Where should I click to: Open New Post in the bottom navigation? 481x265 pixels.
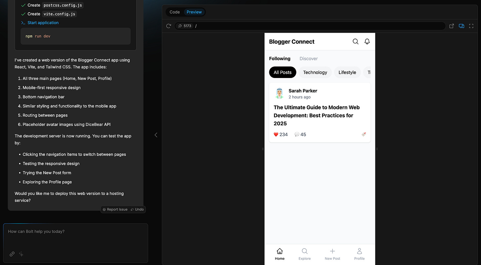pyautogui.click(x=332, y=254)
